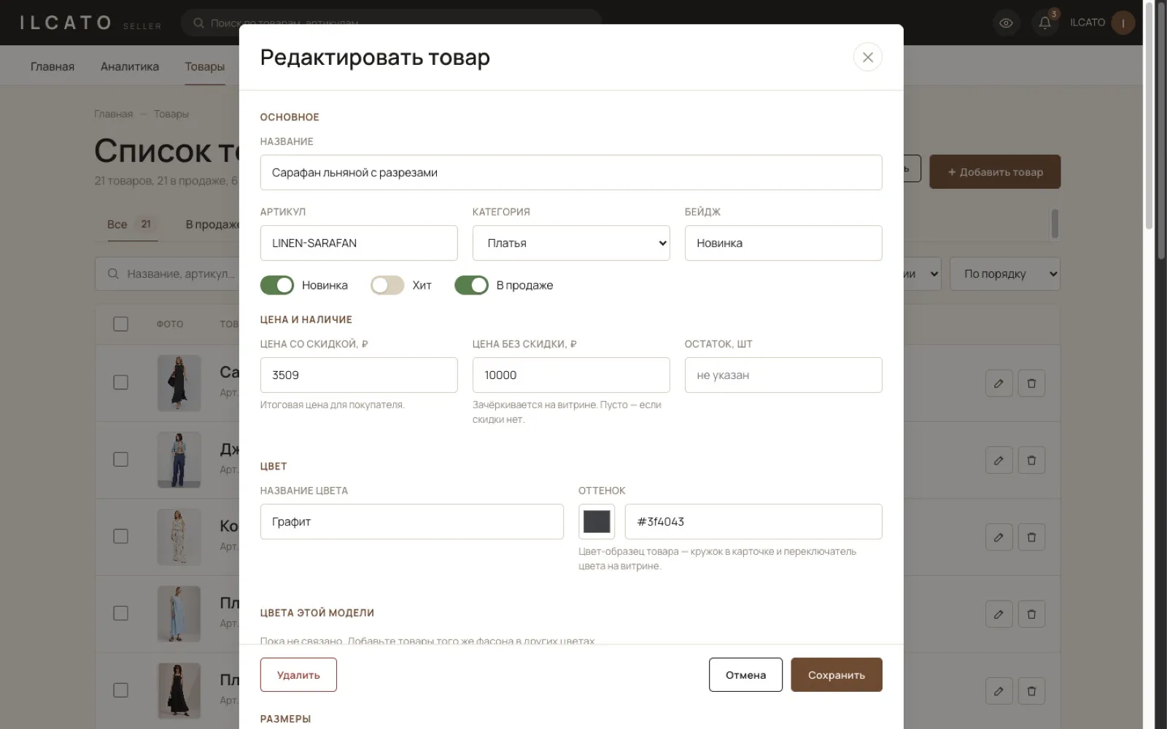Click third product thumbnail white suit

point(179,537)
